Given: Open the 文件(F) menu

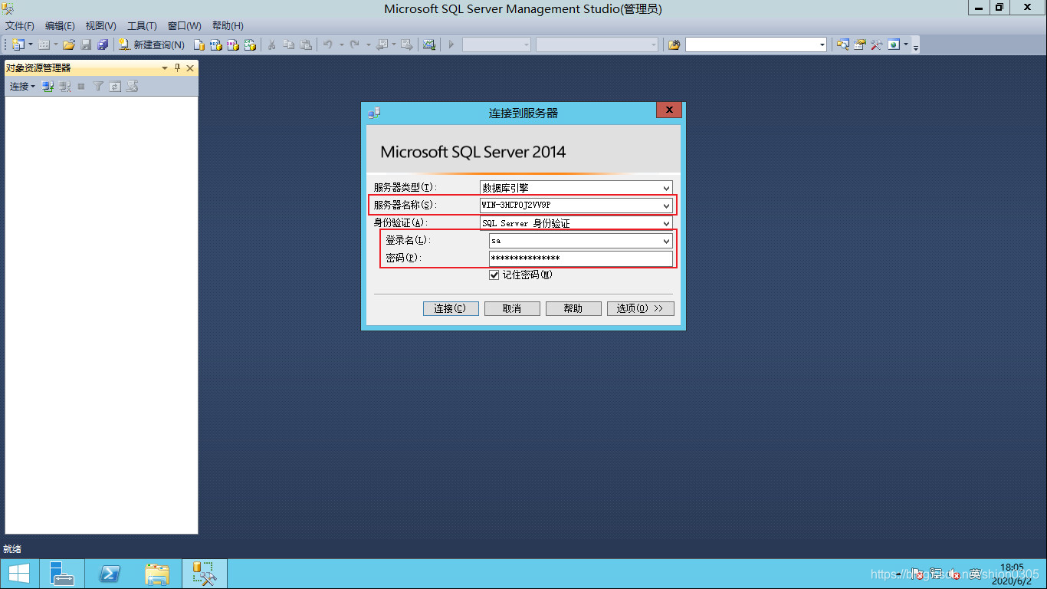Looking at the screenshot, I should (x=20, y=25).
